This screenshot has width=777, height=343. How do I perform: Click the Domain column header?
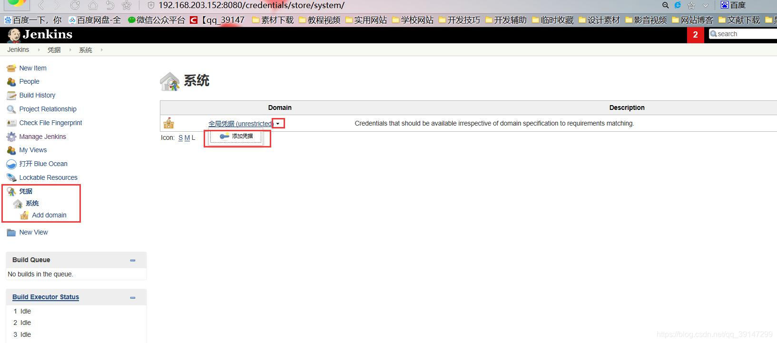(x=280, y=108)
